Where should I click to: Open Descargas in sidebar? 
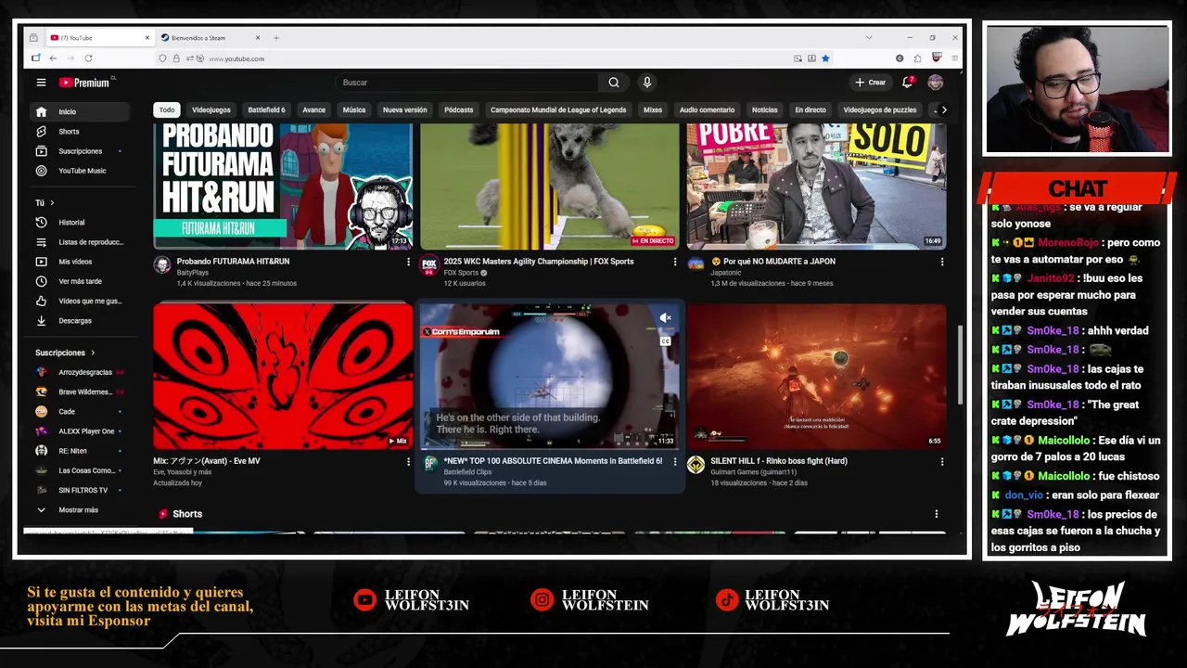[78, 321]
